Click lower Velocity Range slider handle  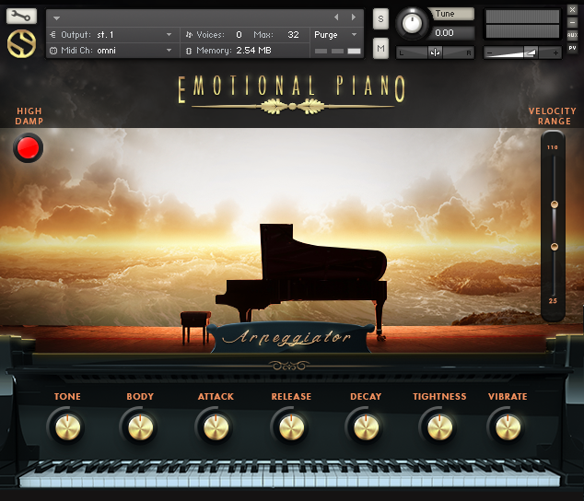(x=555, y=247)
